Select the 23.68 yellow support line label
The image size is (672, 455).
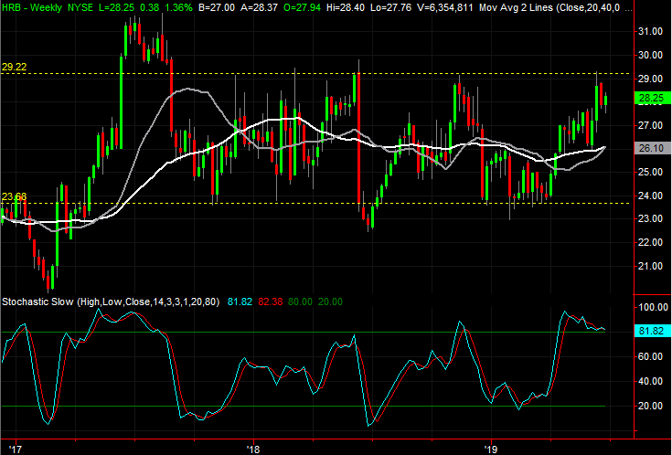[14, 196]
